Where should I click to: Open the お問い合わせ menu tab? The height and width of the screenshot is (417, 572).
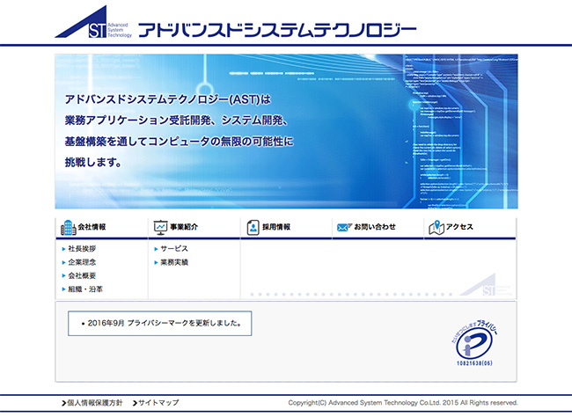pos(378,229)
